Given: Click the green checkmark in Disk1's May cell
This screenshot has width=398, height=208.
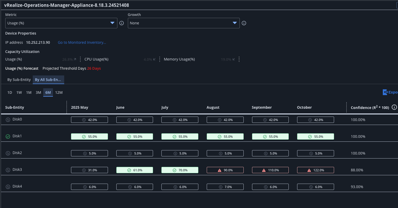Looking at the screenshot, I should pos(83,136).
